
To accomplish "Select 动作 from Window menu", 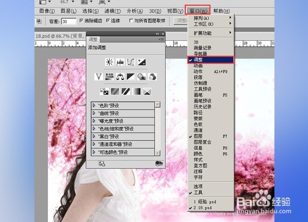I will (x=211, y=72).
